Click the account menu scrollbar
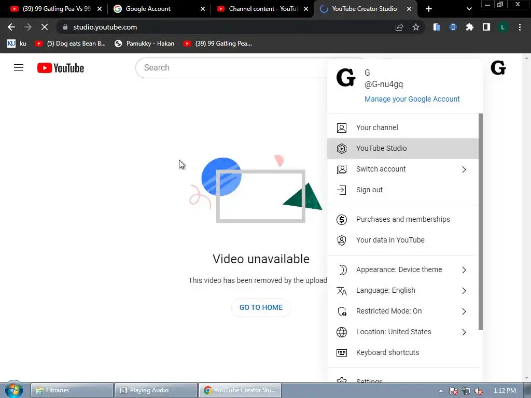Viewport: 531px width, 398px height. click(x=481, y=222)
